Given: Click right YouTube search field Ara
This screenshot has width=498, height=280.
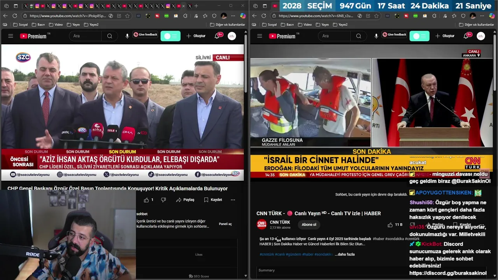Looking at the screenshot, I should click(334, 36).
